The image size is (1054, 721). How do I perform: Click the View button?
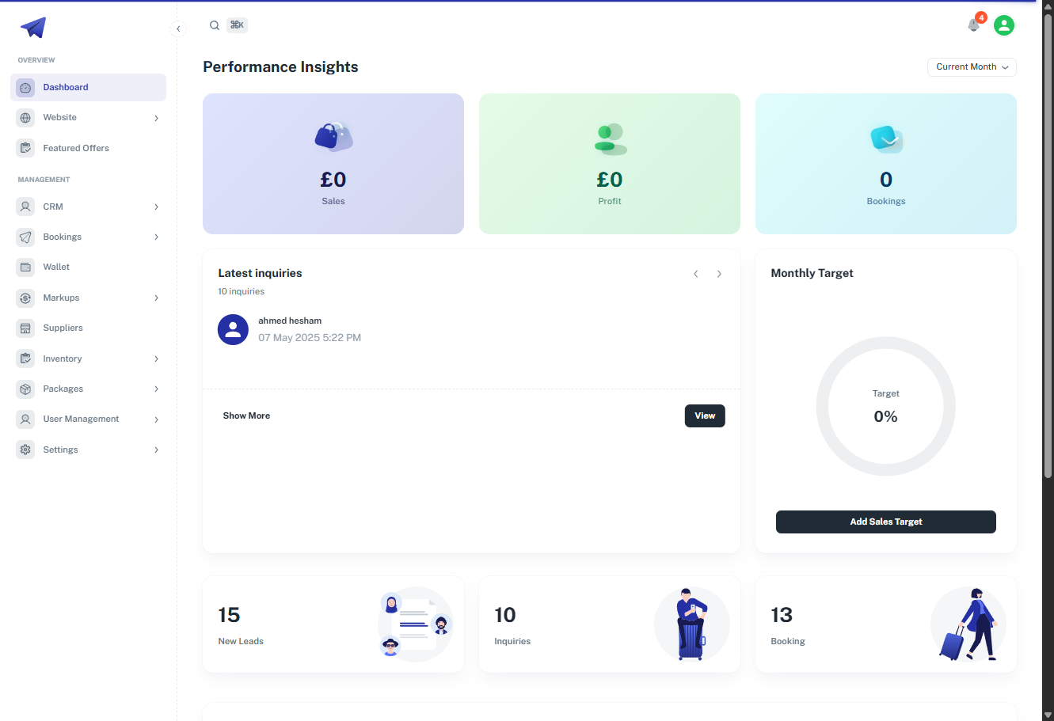pyautogui.click(x=705, y=416)
